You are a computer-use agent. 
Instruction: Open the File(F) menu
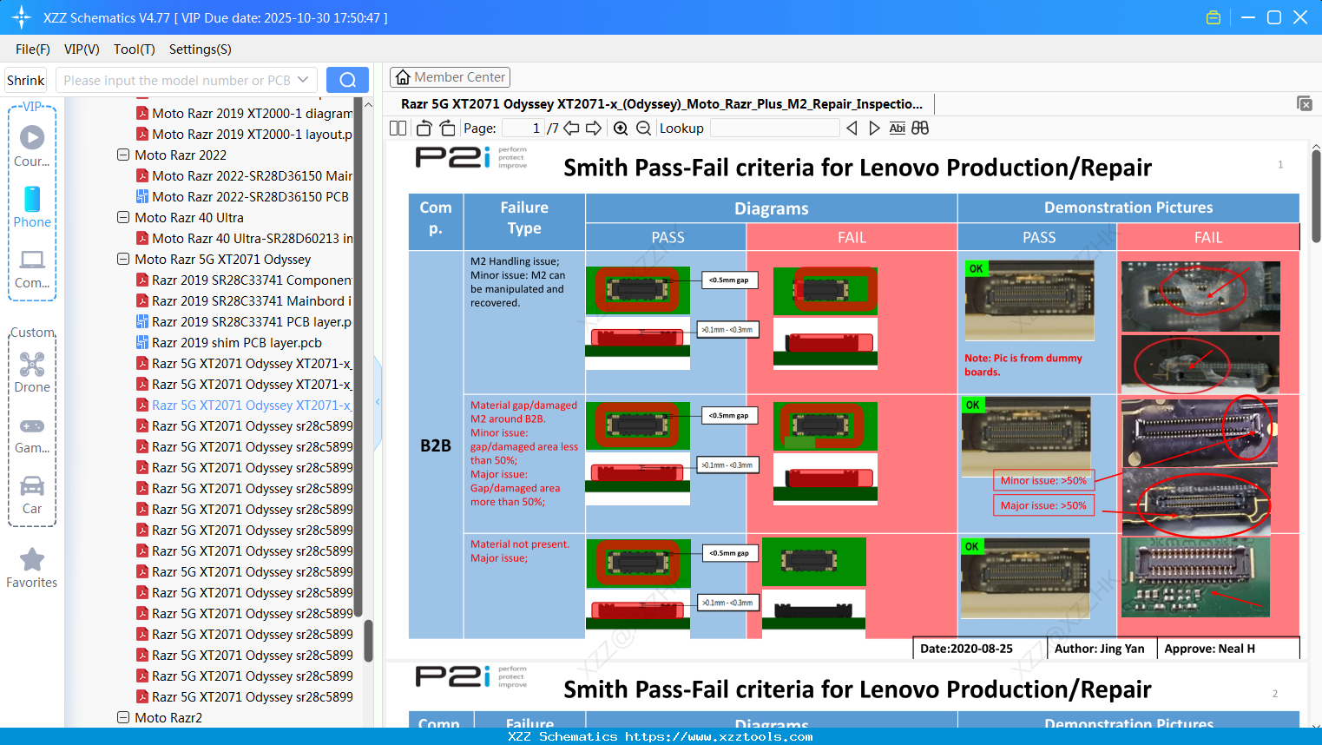33,49
